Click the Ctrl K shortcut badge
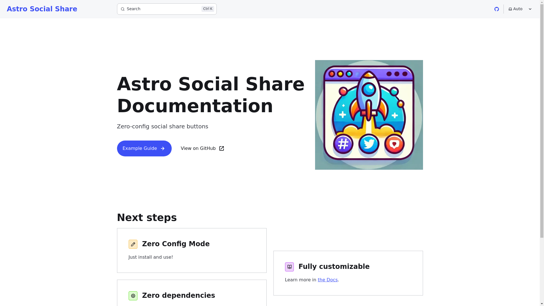544x306 pixels. (x=208, y=9)
